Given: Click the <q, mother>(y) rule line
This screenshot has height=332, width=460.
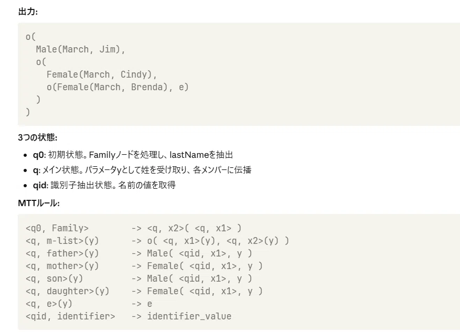Looking at the screenshot, I should [x=144, y=266].
